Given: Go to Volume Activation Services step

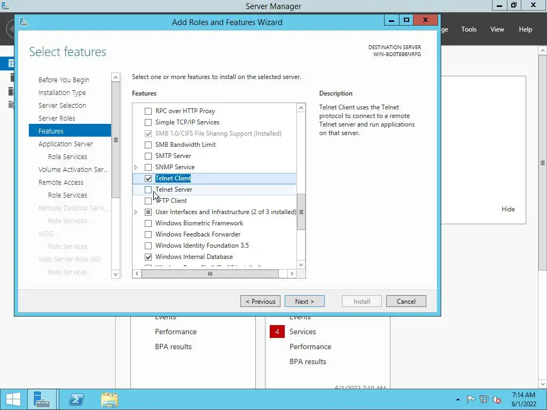Looking at the screenshot, I should click(x=73, y=169).
